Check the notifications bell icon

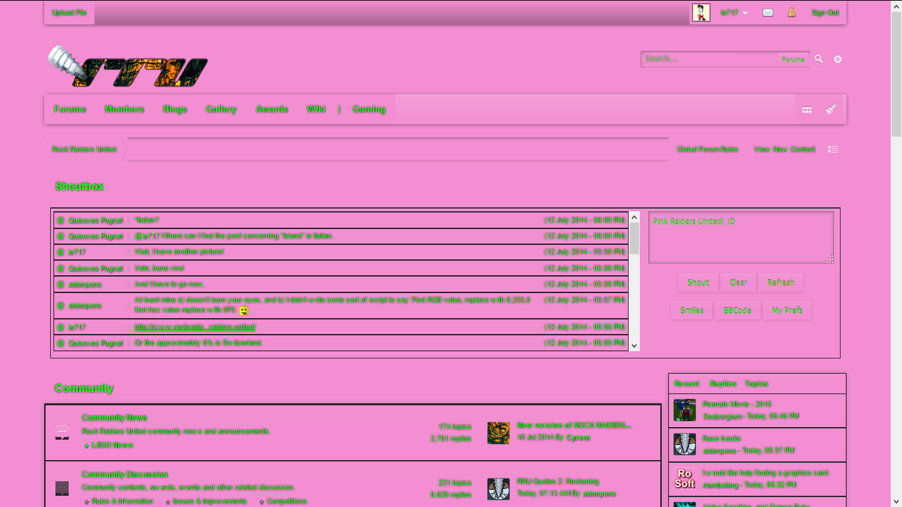pos(792,13)
